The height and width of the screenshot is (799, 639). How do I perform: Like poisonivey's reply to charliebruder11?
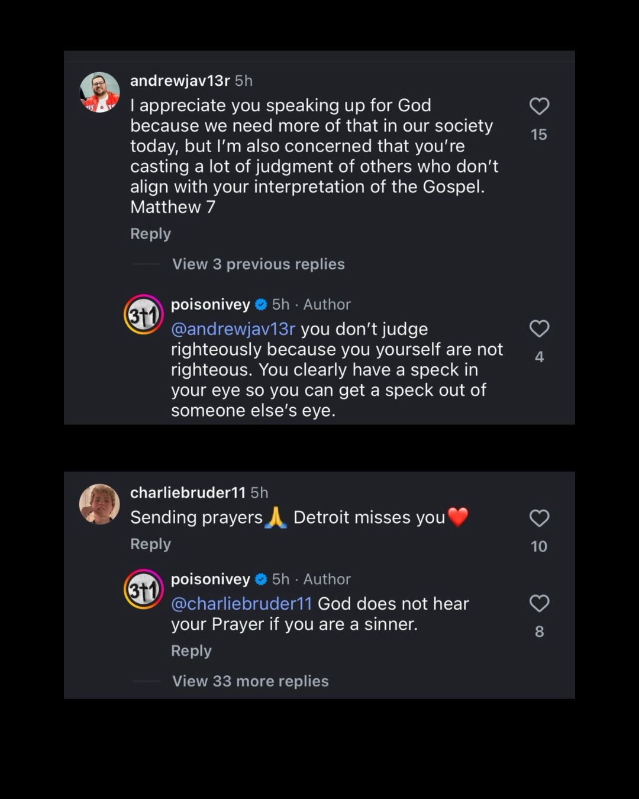(539, 604)
